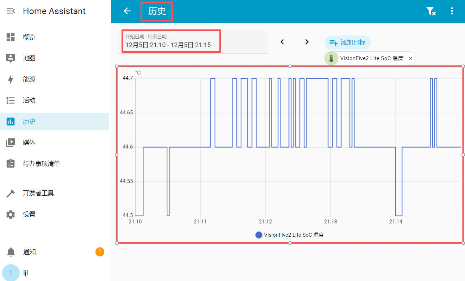Screen dimensions: 465x281
Task: Remove VisionFive2 Lite SoC 温度 chip
Action: click(410, 59)
